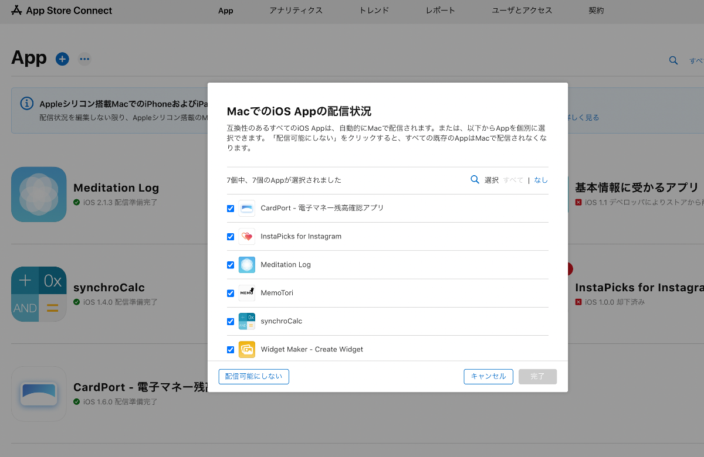The height and width of the screenshot is (457, 704).
Task: Uncheck synchroCalc checkbox in dialog
Action: pos(231,322)
